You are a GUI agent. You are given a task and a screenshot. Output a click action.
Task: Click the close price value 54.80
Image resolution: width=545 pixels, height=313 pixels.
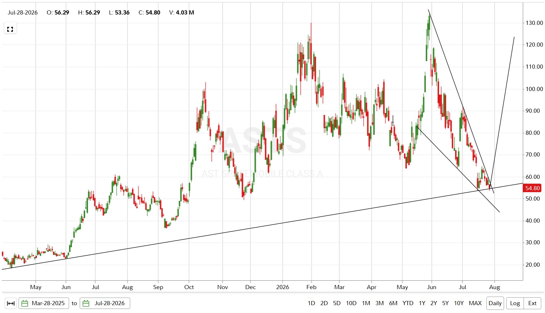click(153, 13)
